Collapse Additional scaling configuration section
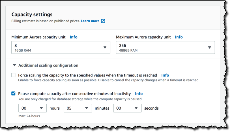 coord(14,65)
